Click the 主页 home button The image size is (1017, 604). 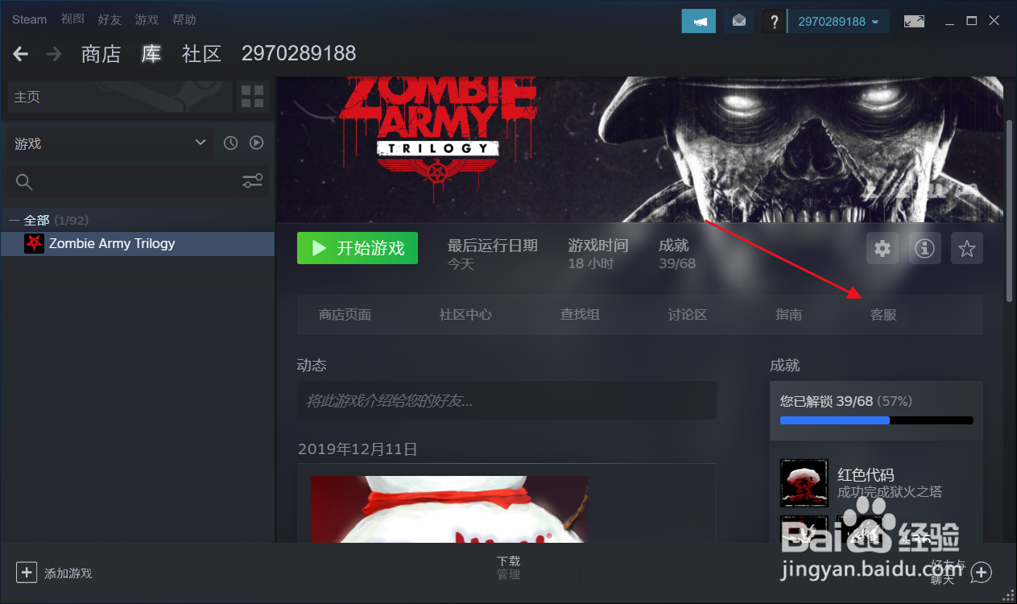pyautogui.click(x=119, y=97)
